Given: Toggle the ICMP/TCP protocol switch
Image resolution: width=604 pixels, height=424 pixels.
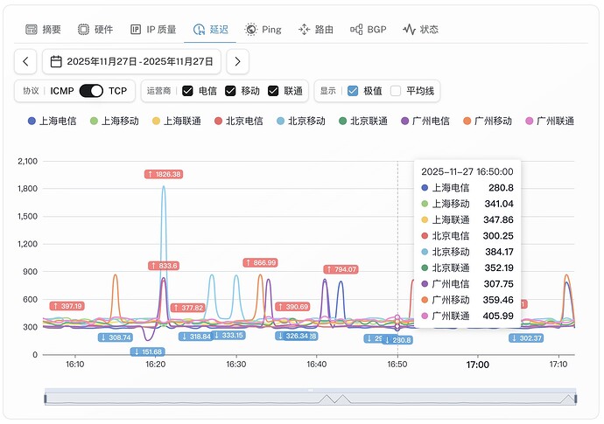Looking at the screenshot, I should (91, 91).
